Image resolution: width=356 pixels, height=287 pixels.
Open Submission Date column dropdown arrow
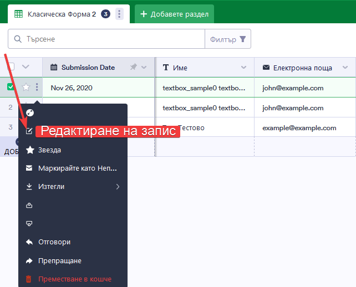click(144, 68)
